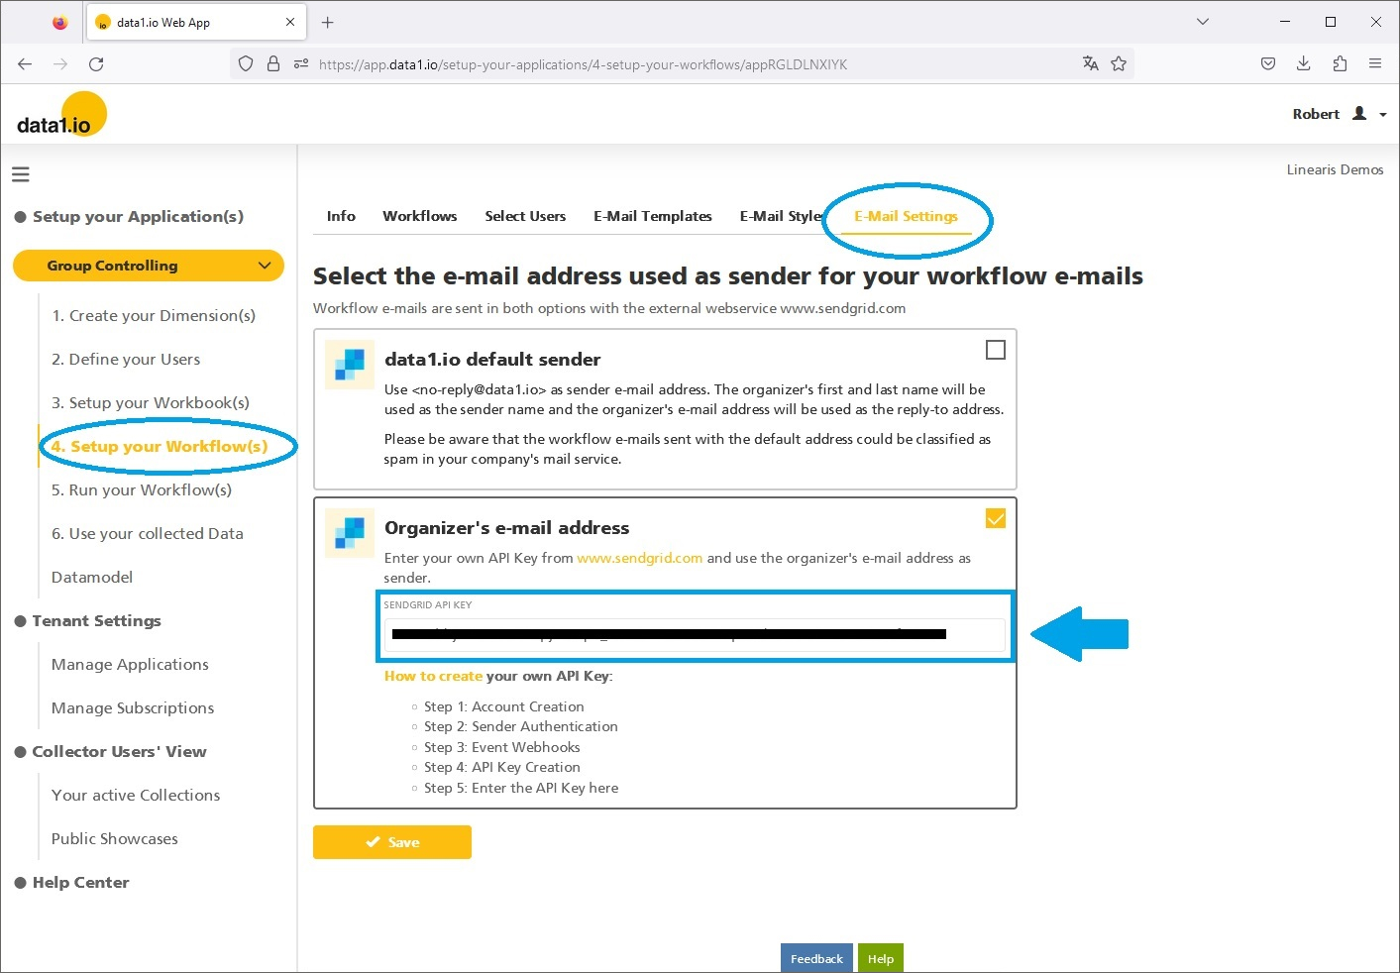Click the Robert user profile icon
This screenshot has height=973, width=1400.
pyautogui.click(x=1359, y=114)
